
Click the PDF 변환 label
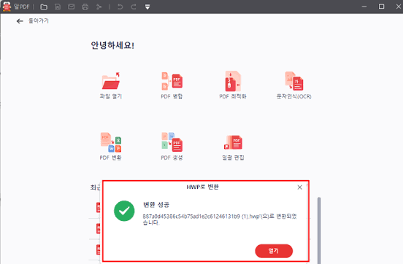pos(110,158)
